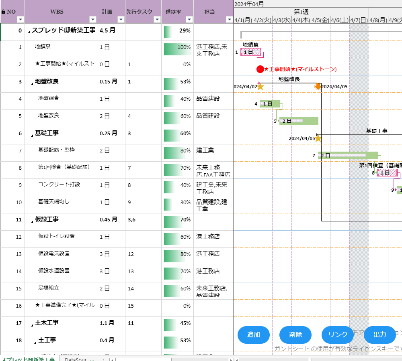Select the 基礎天端均し WBS cell
402x361 pixels.
pos(61,205)
